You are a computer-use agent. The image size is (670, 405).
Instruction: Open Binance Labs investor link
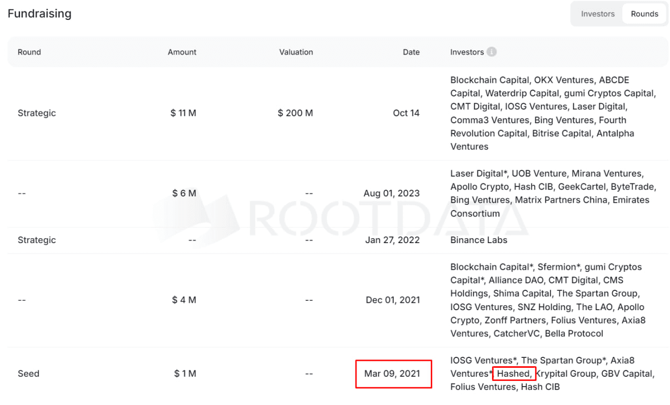click(479, 240)
